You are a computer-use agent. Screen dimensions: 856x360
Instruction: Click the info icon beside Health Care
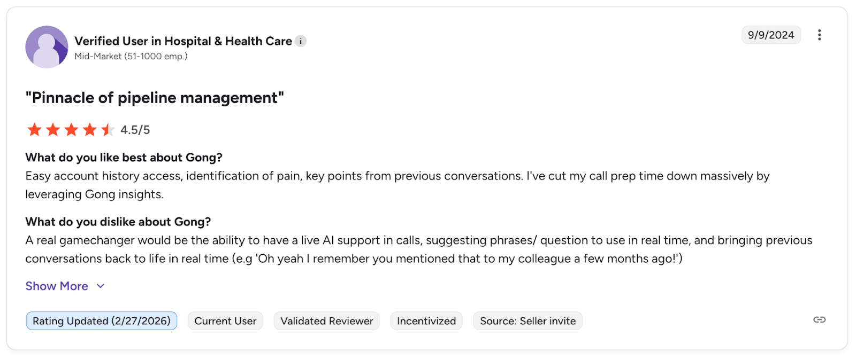click(301, 41)
